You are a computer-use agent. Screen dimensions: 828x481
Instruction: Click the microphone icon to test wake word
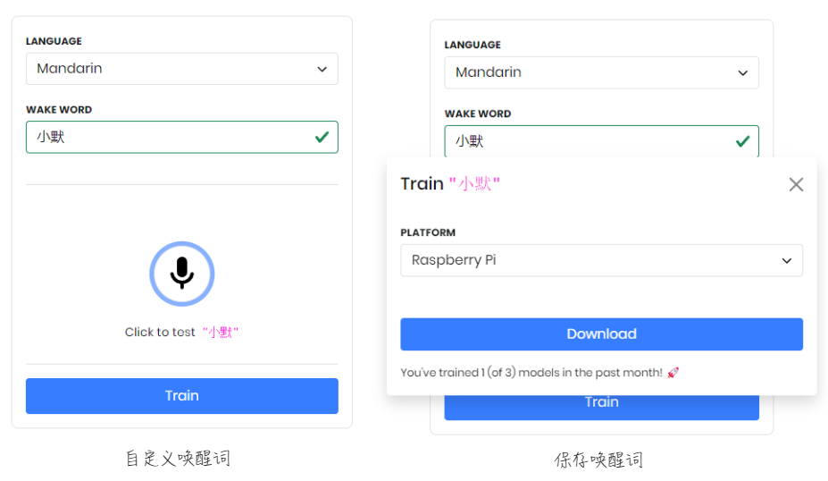coord(181,274)
